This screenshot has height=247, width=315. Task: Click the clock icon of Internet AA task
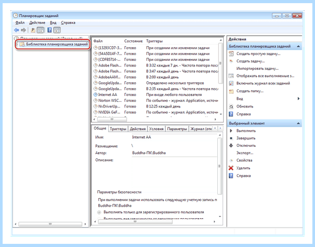pos(96,95)
